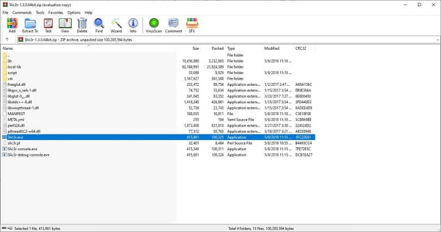
Task: Click the MANIFEST file icon
Action: [x=5, y=114]
